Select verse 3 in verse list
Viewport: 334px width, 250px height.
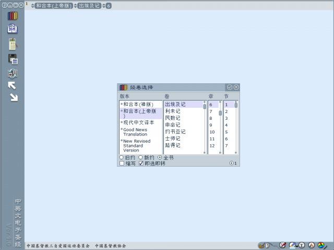point(229,118)
